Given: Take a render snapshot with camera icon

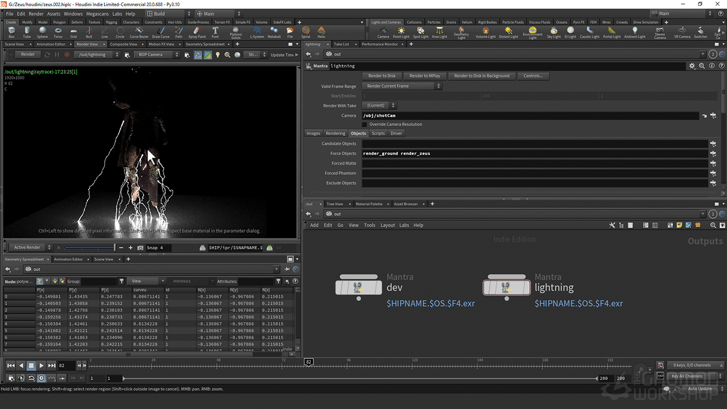Looking at the screenshot, I should [140, 248].
